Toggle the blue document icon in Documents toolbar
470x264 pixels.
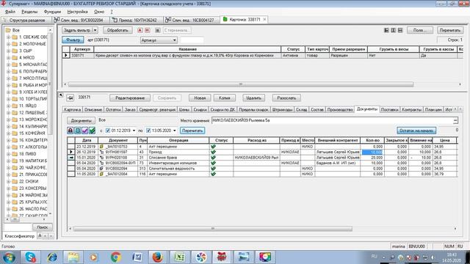point(77,131)
